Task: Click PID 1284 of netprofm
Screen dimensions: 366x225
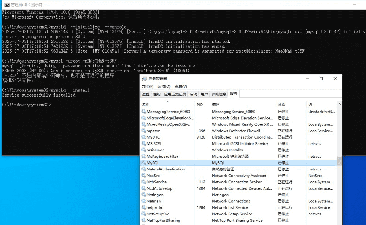Action: point(201,207)
